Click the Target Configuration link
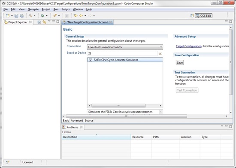This screenshot has width=236, height=168. coord(189,46)
